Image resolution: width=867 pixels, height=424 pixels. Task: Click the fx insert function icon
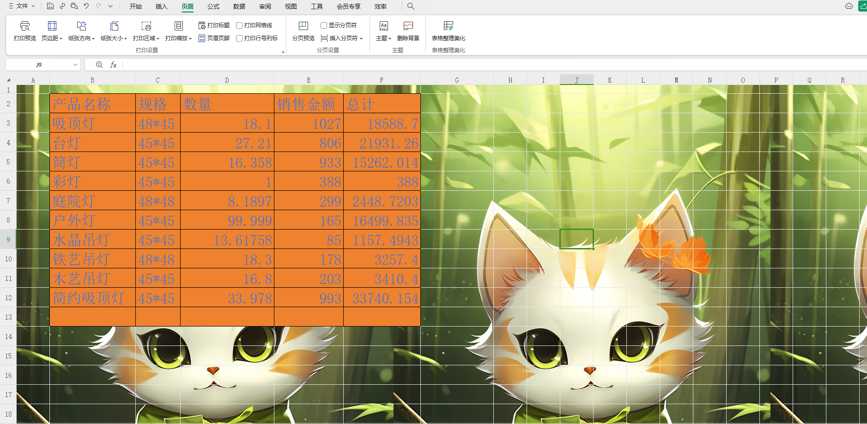click(x=113, y=65)
